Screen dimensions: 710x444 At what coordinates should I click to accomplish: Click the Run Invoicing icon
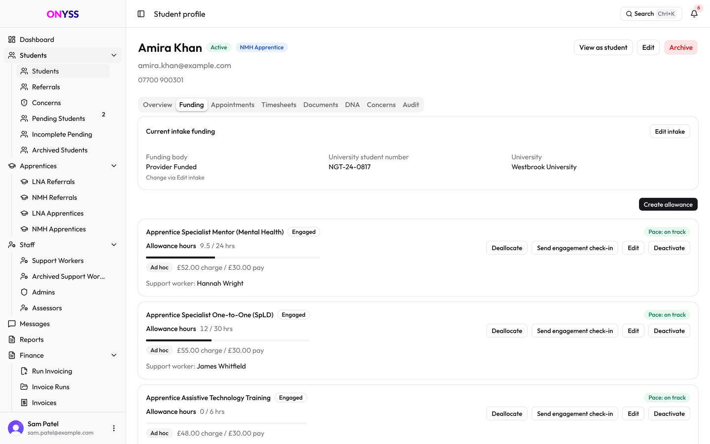(24, 371)
